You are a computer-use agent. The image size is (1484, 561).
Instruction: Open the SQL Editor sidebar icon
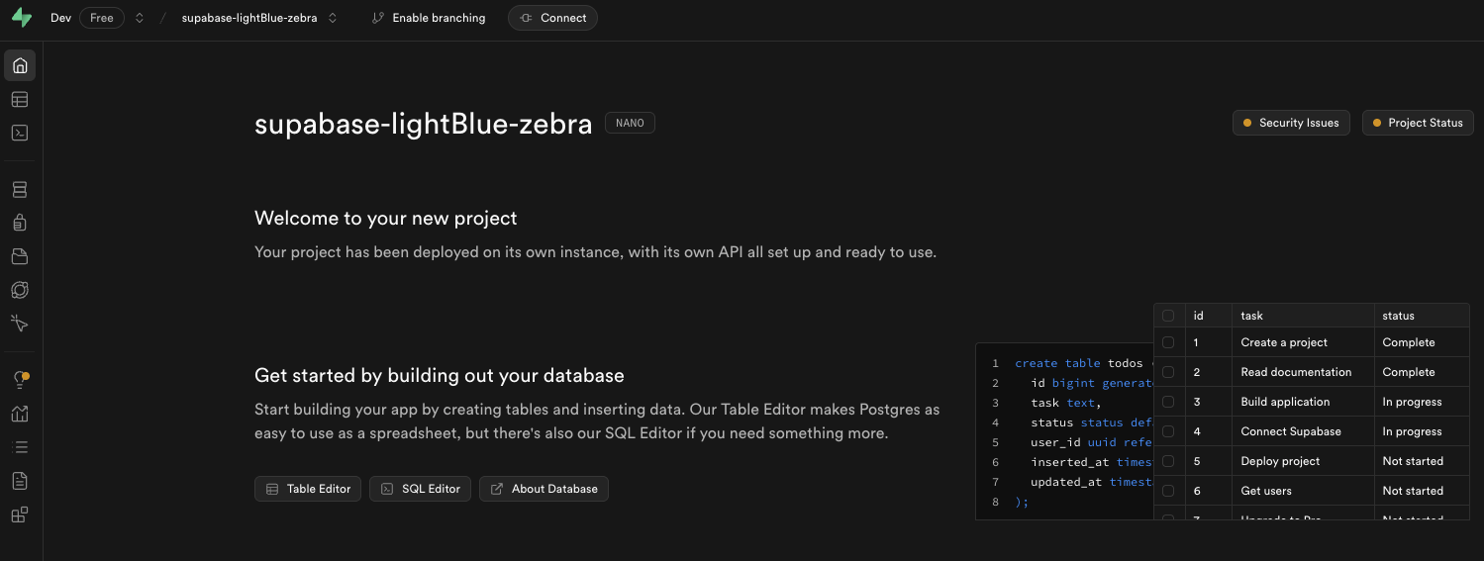click(20, 133)
